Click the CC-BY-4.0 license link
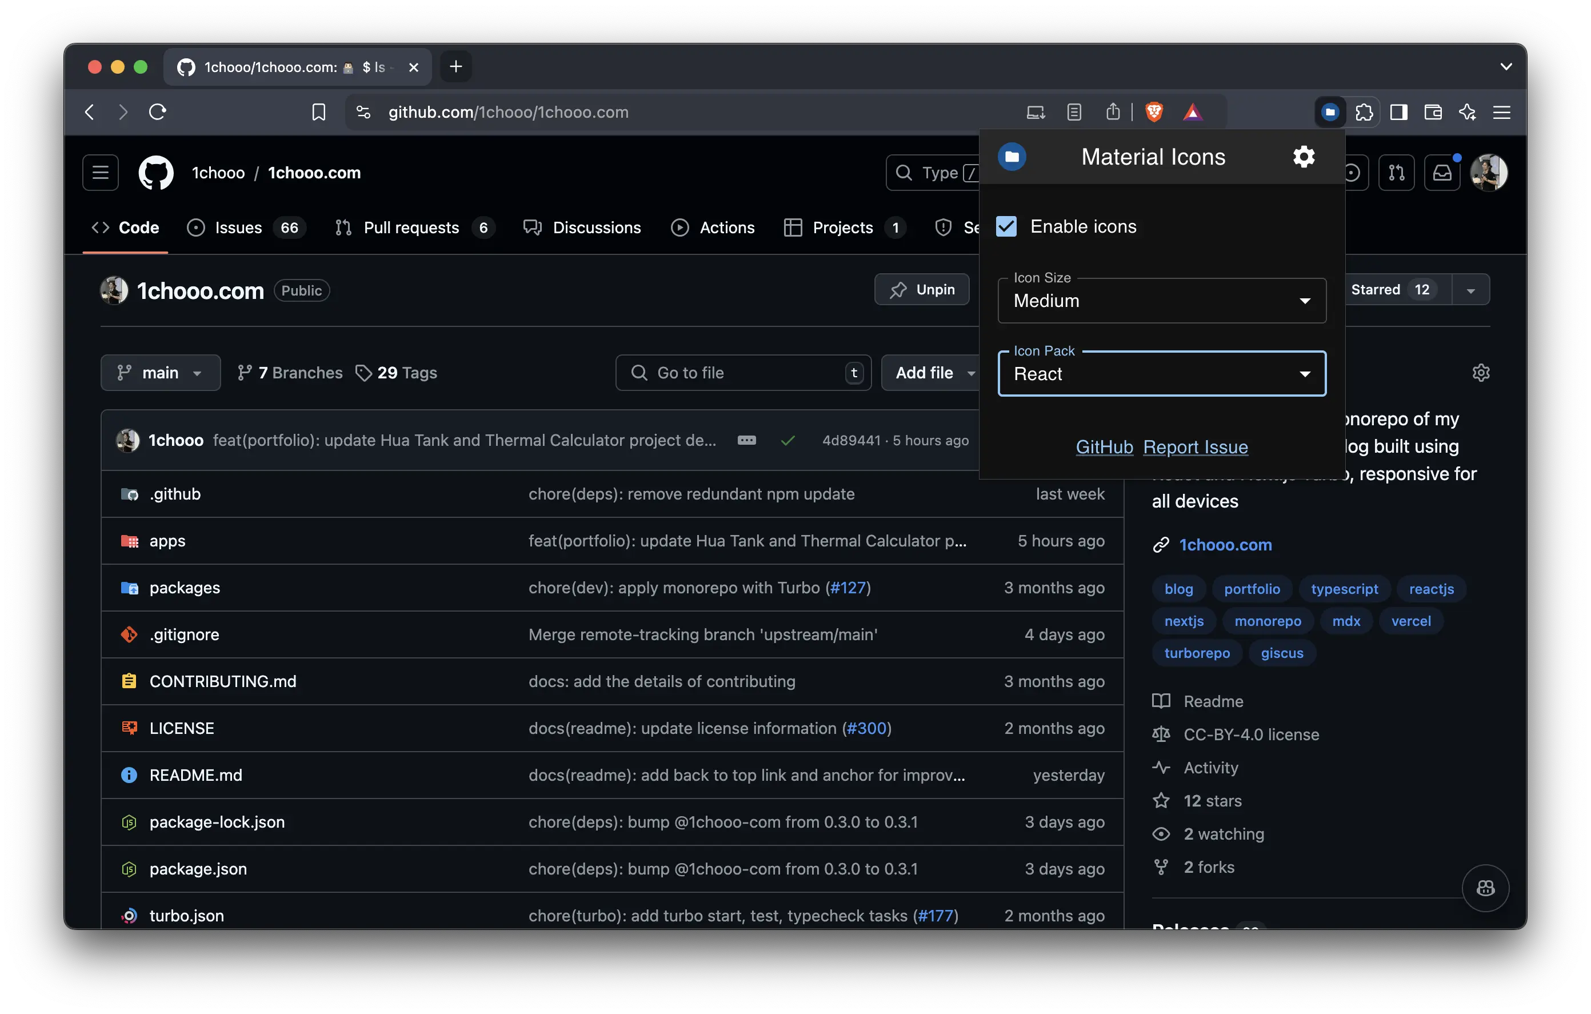This screenshot has height=1014, width=1591. (x=1252, y=735)
